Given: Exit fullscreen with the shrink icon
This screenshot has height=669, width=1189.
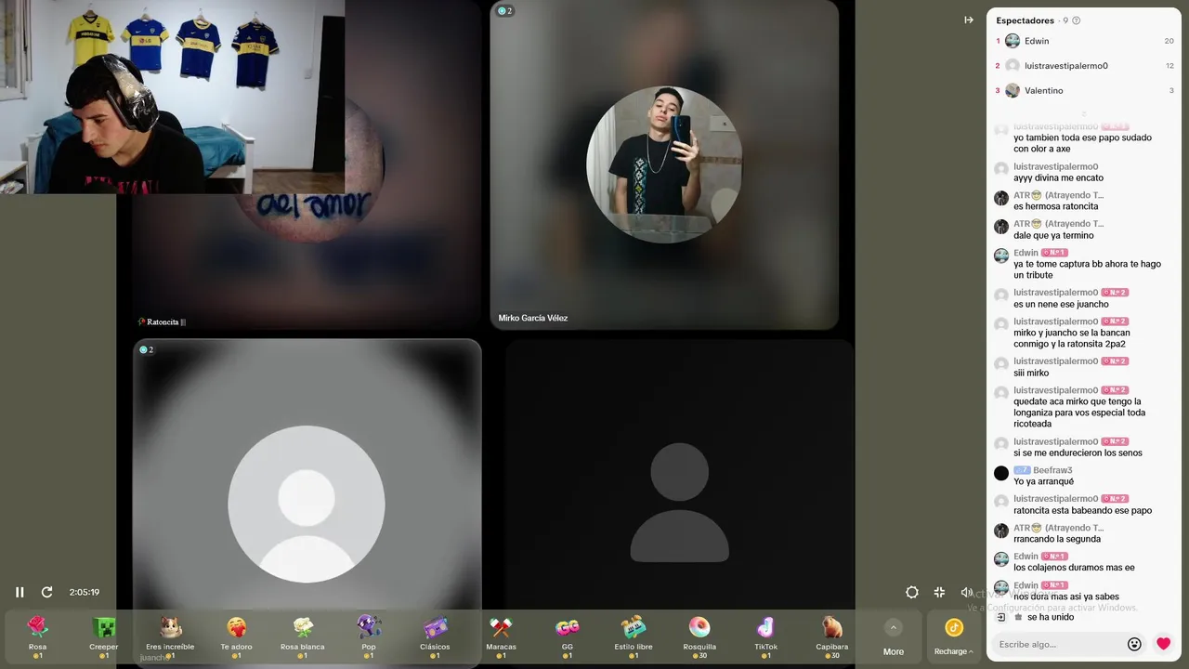Looking at the screenshot, I should pyautogui.click(x=939, y=592).
